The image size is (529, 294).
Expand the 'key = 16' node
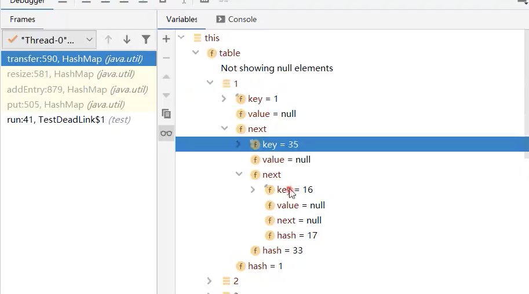click(x=253, y=190)
